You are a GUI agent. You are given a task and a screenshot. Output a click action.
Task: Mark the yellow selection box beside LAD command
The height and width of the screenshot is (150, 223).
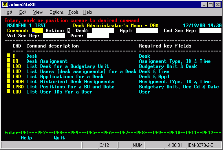click(9, 76)
